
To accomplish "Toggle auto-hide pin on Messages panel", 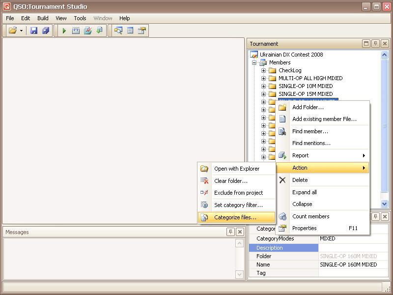I will coord(230,232).
